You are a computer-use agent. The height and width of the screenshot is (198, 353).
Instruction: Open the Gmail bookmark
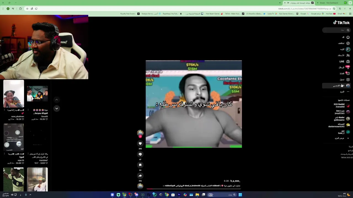tap(341, 14)
